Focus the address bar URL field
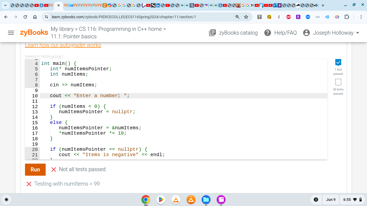This screenshot has height=206, width=367. 124,17
